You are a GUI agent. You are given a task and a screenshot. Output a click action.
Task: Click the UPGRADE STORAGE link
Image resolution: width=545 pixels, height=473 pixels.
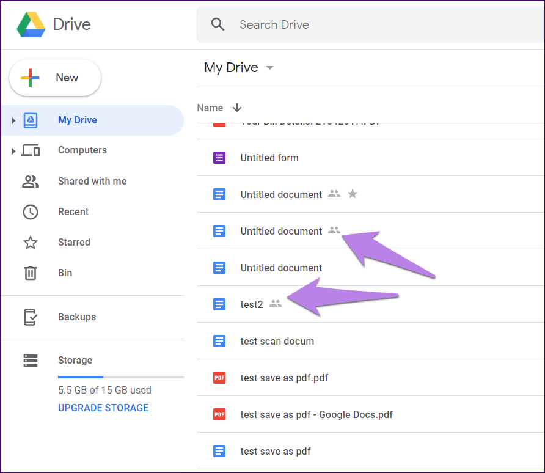click(103, 408)
